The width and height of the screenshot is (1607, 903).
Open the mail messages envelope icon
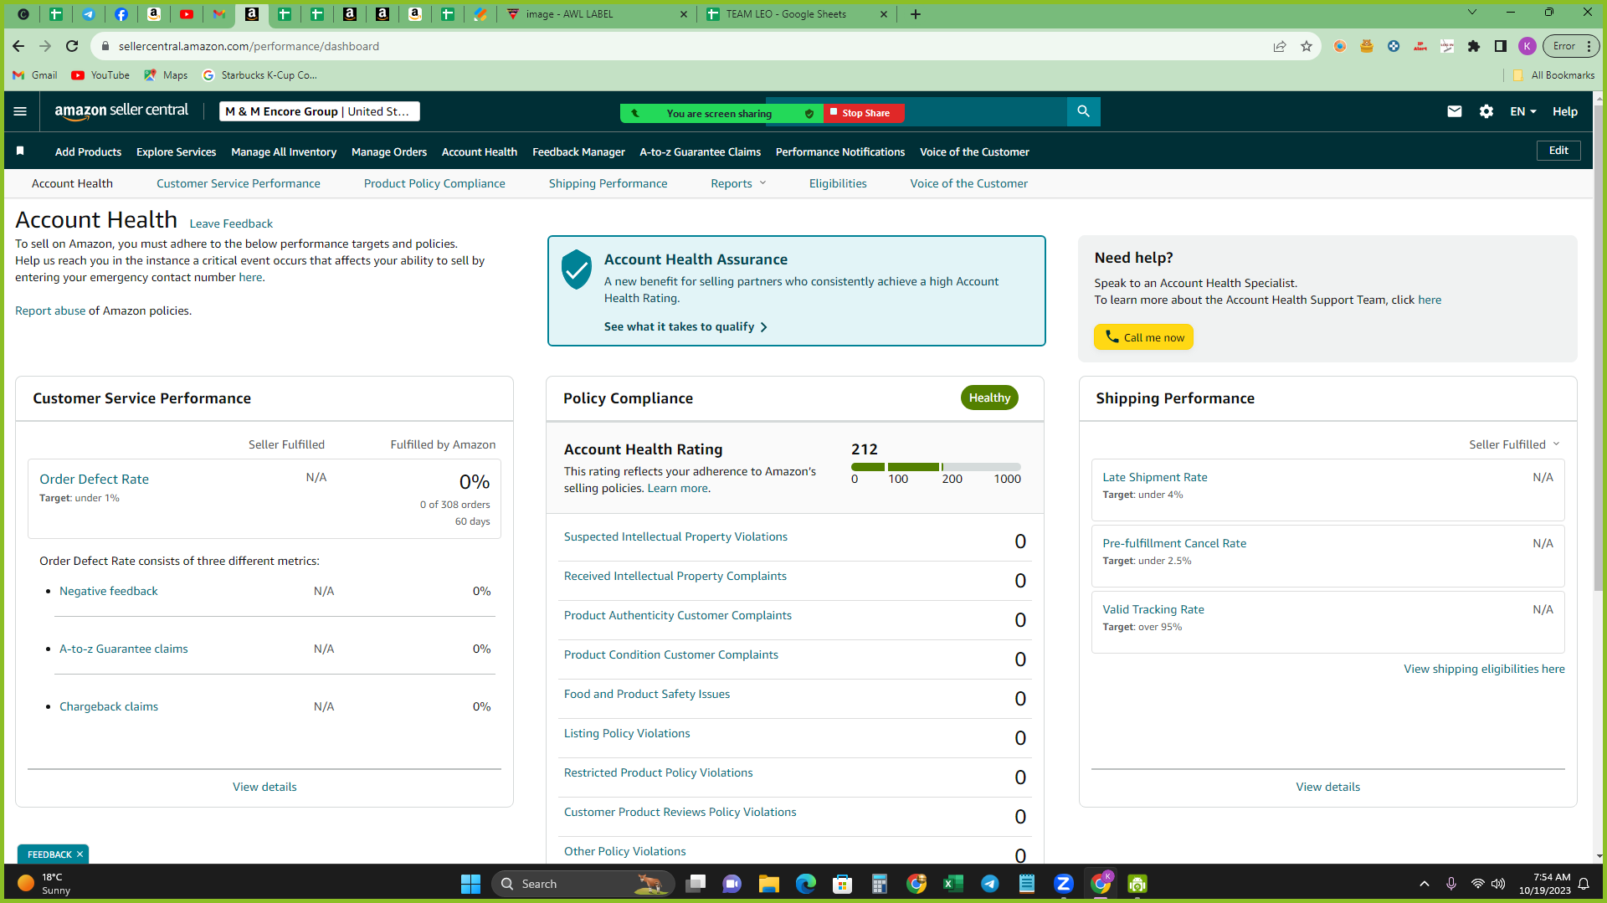[x=1455, y=111]
